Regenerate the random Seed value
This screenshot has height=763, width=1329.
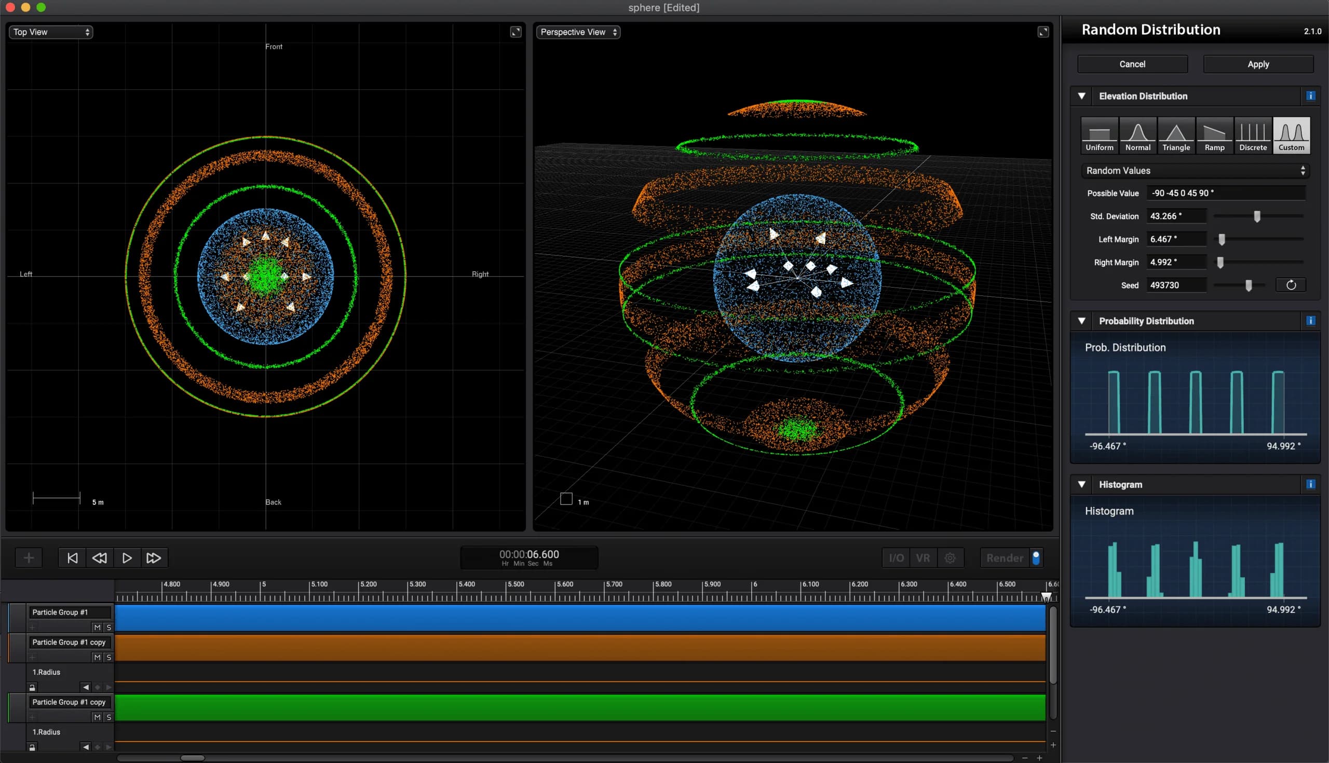pyautogui.click(x=1291, y=284)
